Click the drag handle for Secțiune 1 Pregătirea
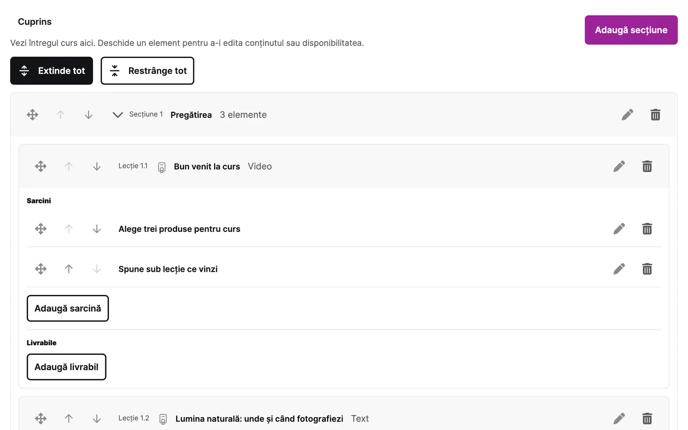Screen dimensions: 688x430 (32, 115)
